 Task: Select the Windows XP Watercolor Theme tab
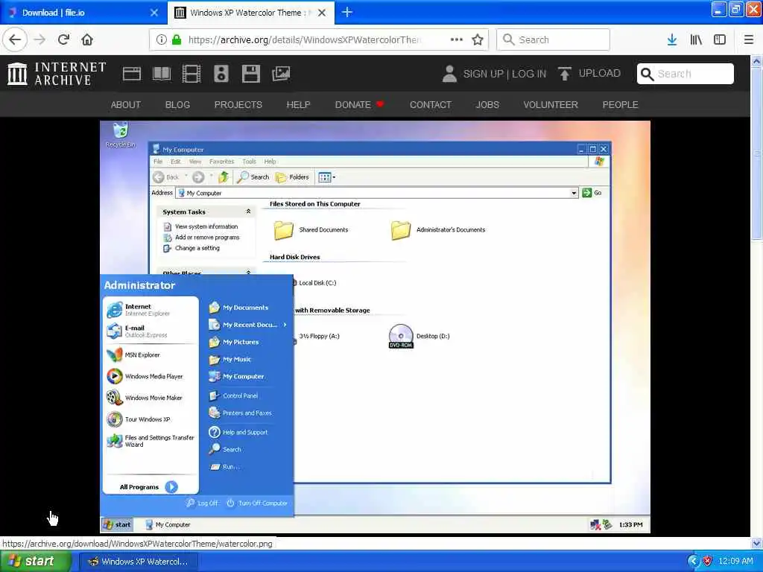point(252,13)
